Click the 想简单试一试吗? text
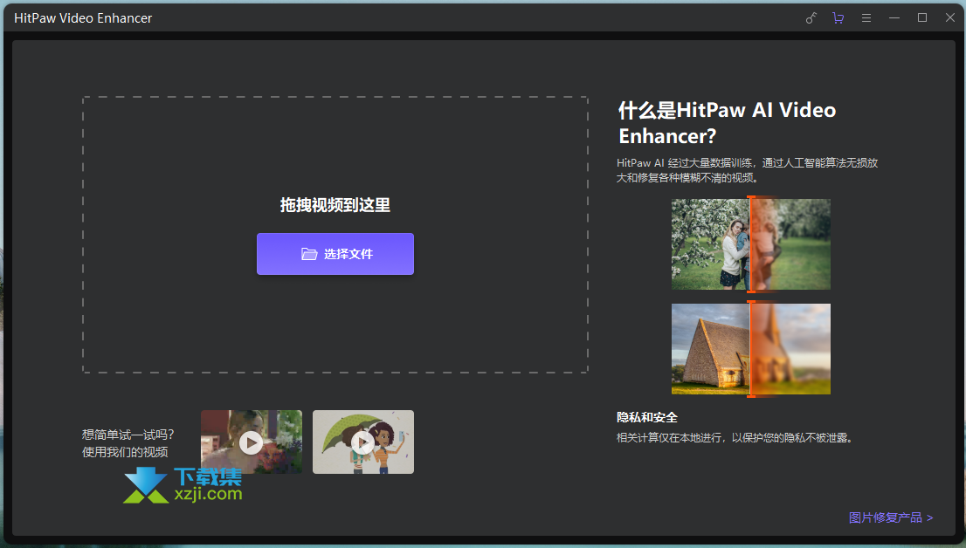The image size is (966, 548). [x=128, y=435]
